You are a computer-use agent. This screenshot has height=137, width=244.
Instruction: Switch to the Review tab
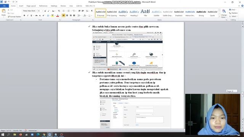63,6
